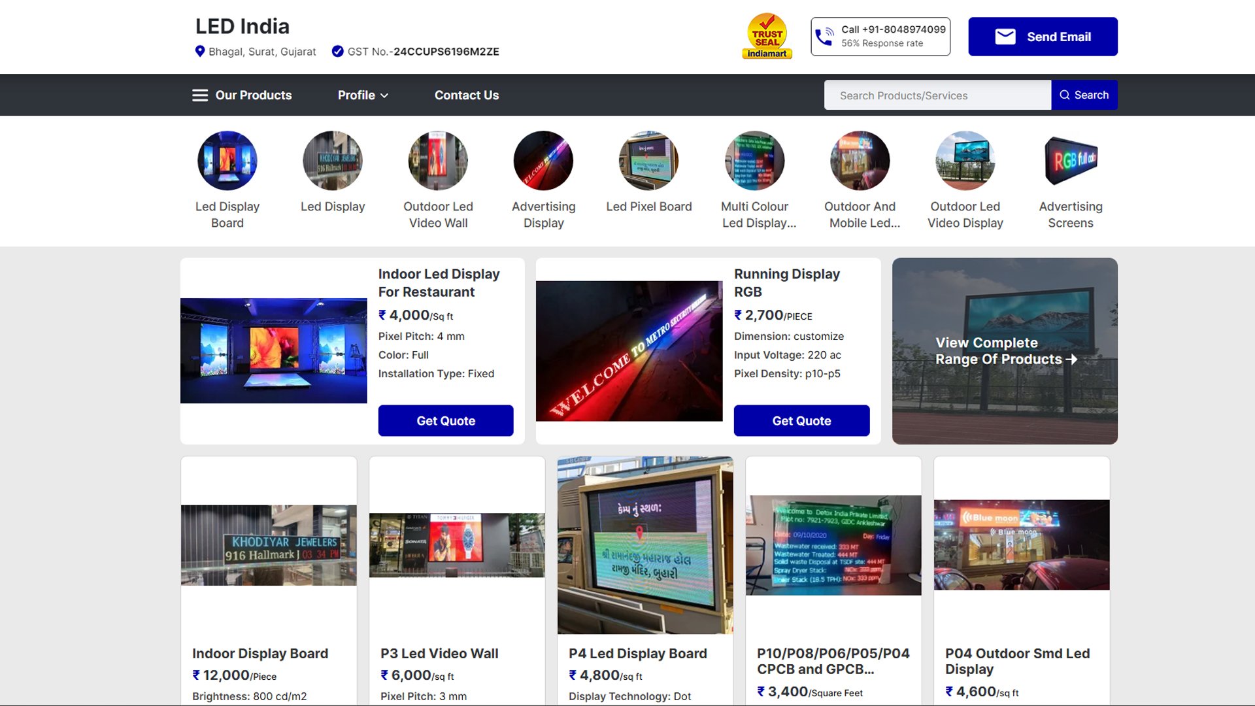Open the Our Products menu
Screen dimensions: 1255x706
(x=243, y=95)
